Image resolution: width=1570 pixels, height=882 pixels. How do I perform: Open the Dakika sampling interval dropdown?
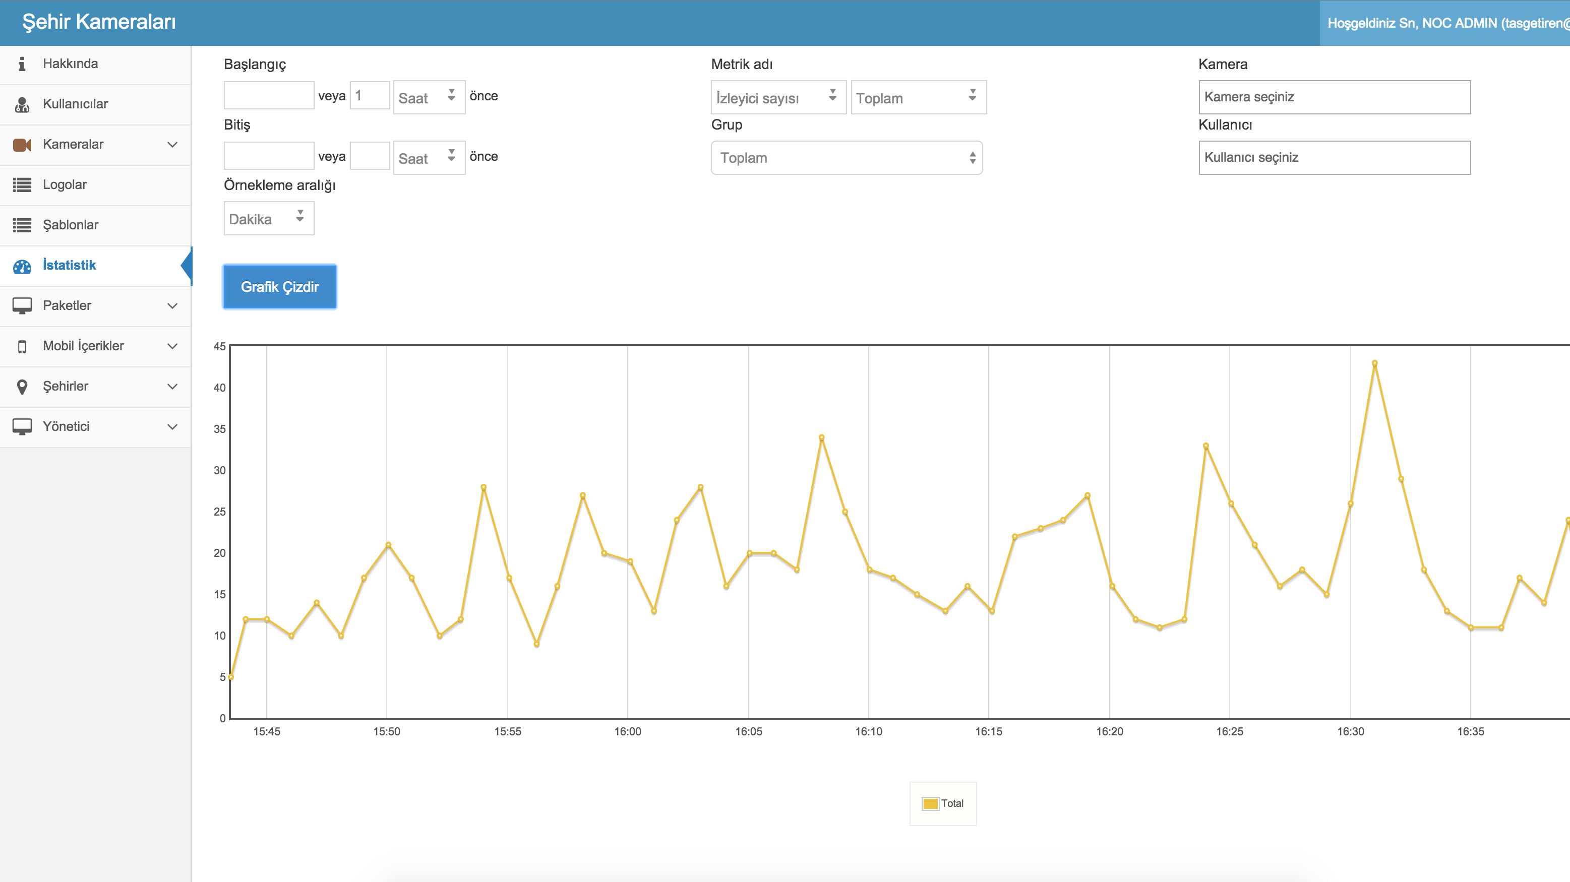[x=269, y=218]
